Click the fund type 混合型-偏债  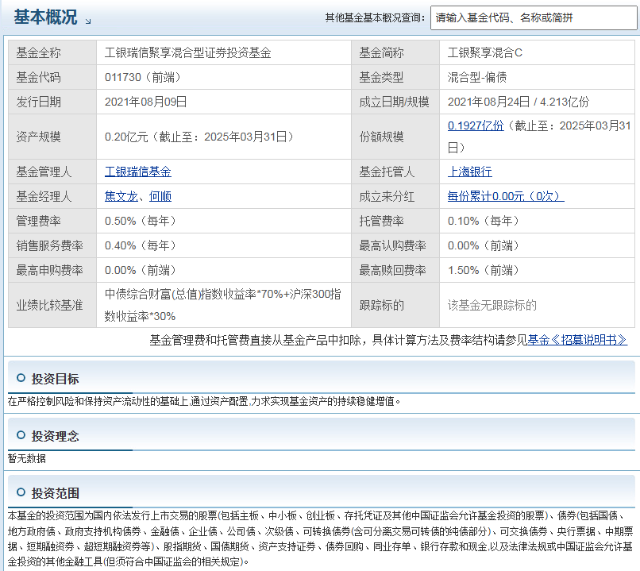click(x=477, y=77)
